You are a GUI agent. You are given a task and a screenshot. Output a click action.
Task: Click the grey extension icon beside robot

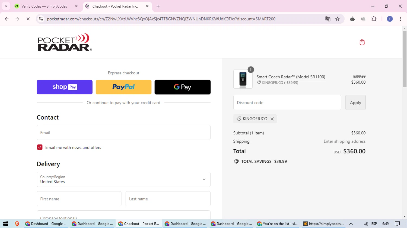click(363, 19)
